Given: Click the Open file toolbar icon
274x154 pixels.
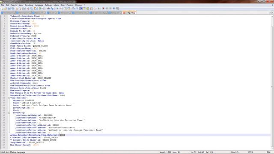Looking at the screenshot, I should click(6, 9).
